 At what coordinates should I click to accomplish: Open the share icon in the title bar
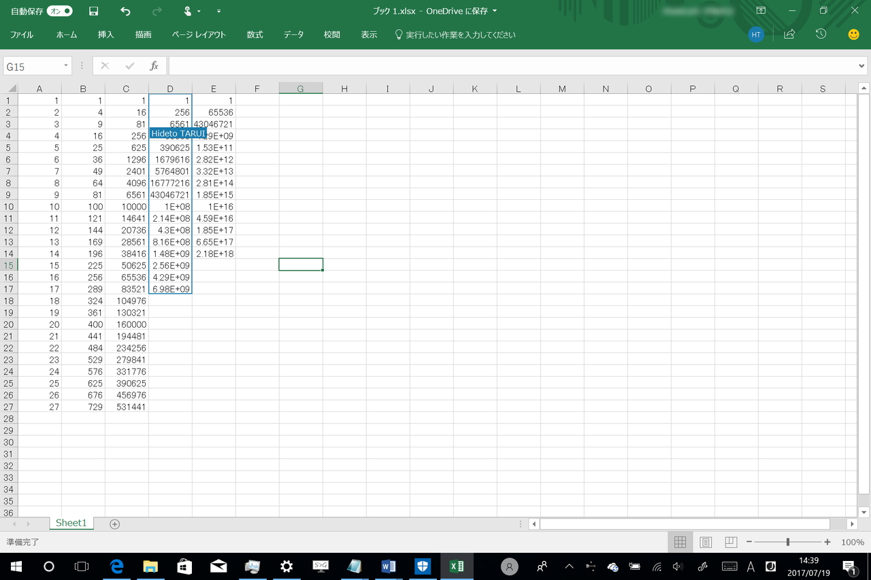pos(789,34)
